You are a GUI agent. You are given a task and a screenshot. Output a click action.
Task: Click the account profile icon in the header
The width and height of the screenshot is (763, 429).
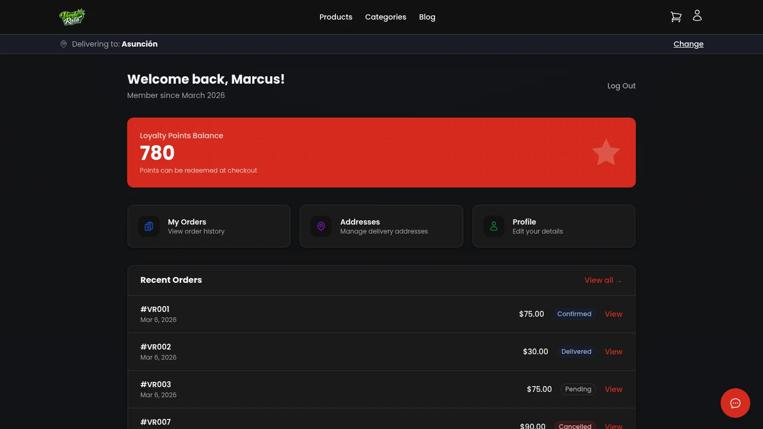point(697,15)
